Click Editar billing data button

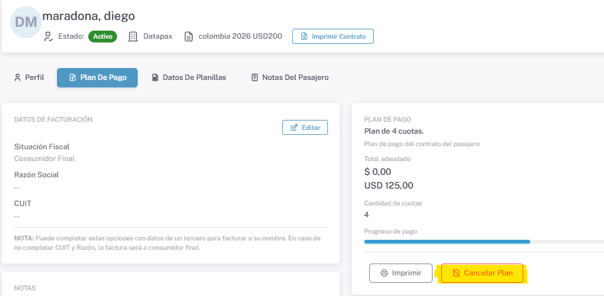click(x=305, y=127)
